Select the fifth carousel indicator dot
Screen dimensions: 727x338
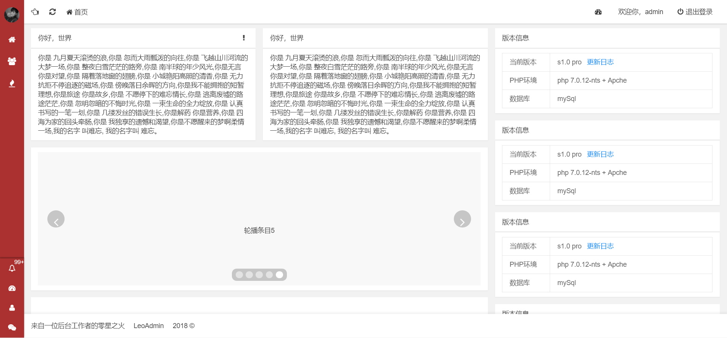click(279, 275)
